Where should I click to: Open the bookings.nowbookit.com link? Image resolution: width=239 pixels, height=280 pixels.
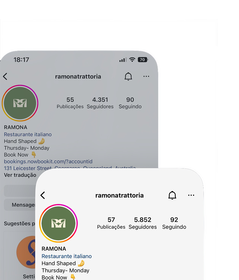(48, 162)
